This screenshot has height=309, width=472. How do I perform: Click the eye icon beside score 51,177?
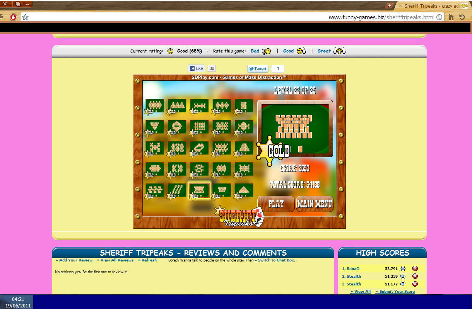[403, 284]
